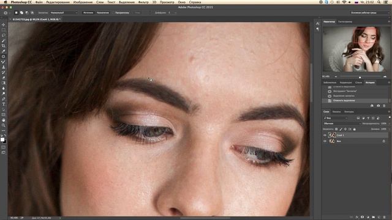The image size is (392, 220).
Task: Click the Edit Toolbar ellipsis icon
Action: point(4,130)
